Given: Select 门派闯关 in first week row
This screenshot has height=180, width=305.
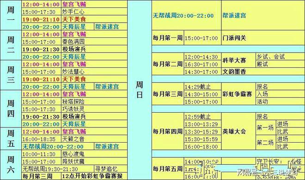Looking at the screenshot, I should 263,38.
